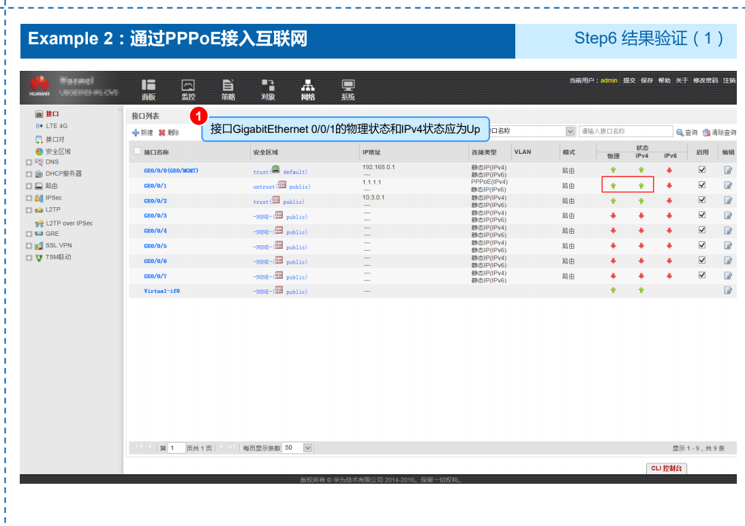The height and width of the screenshot is (526, 745).
Task: Uncheck the 启用 checkbox for GE0/0/1
Action: tap(702, 185)
